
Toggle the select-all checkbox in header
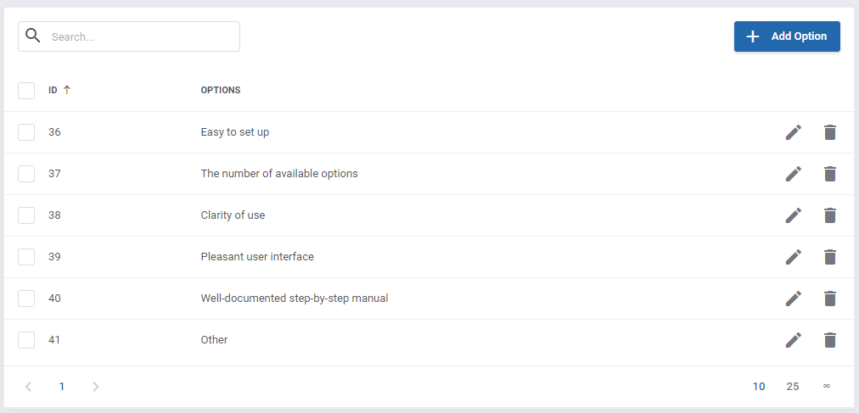click(x=26, y=91)
